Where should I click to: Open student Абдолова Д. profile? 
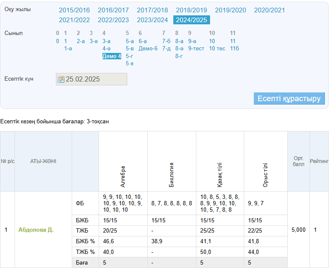(x=36, y=230)
